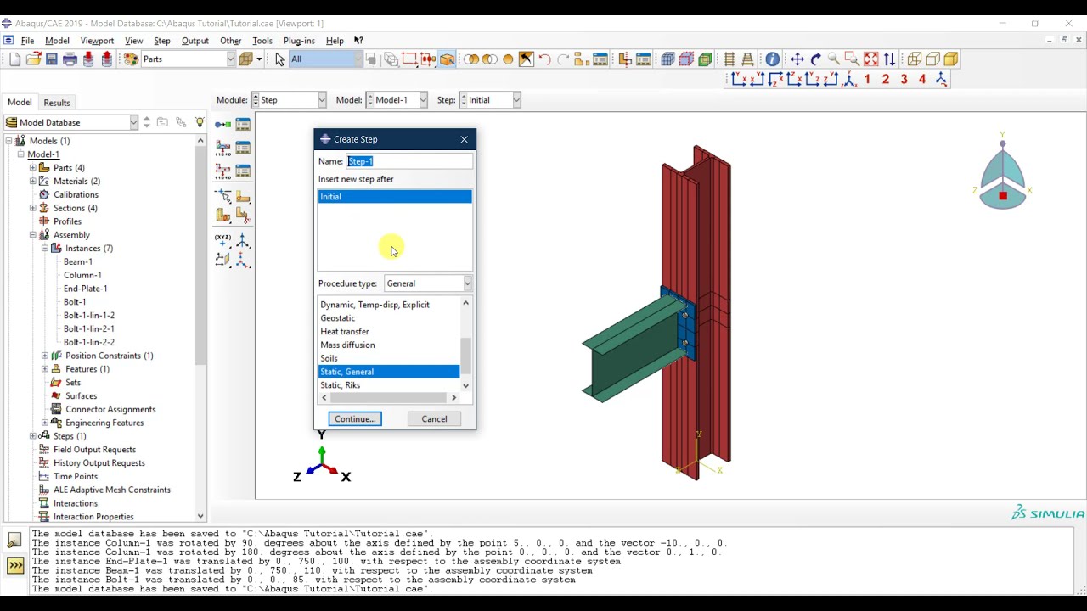1087x611 pixels.
Task: Click the Query information icon
Action: (x=772, y=59)
